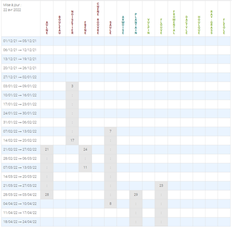Click the cell showing 21 under Aulne
Viewport: 232px width, 228px height.
(47, 149)
